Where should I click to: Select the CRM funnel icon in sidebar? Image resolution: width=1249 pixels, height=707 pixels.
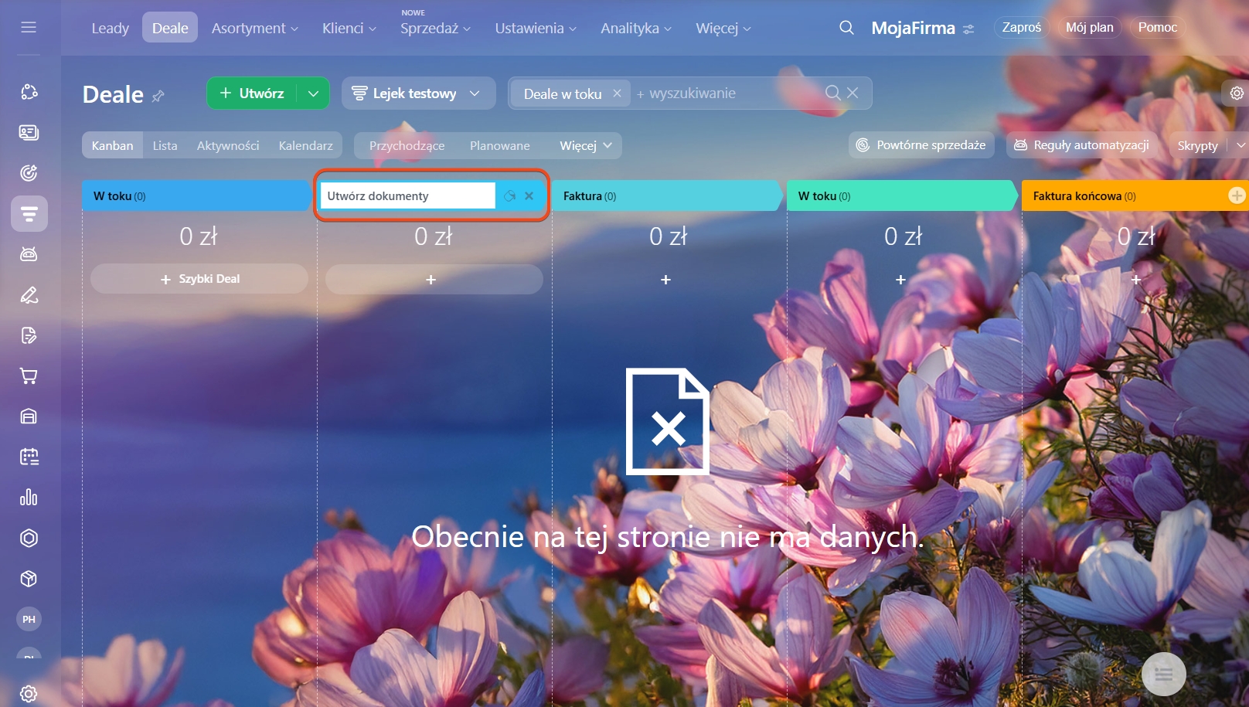click(x=29, y=213)
